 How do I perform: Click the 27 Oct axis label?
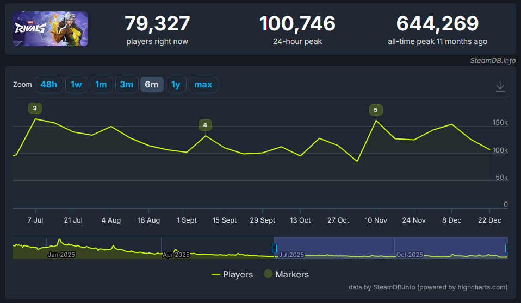point(338,220)
